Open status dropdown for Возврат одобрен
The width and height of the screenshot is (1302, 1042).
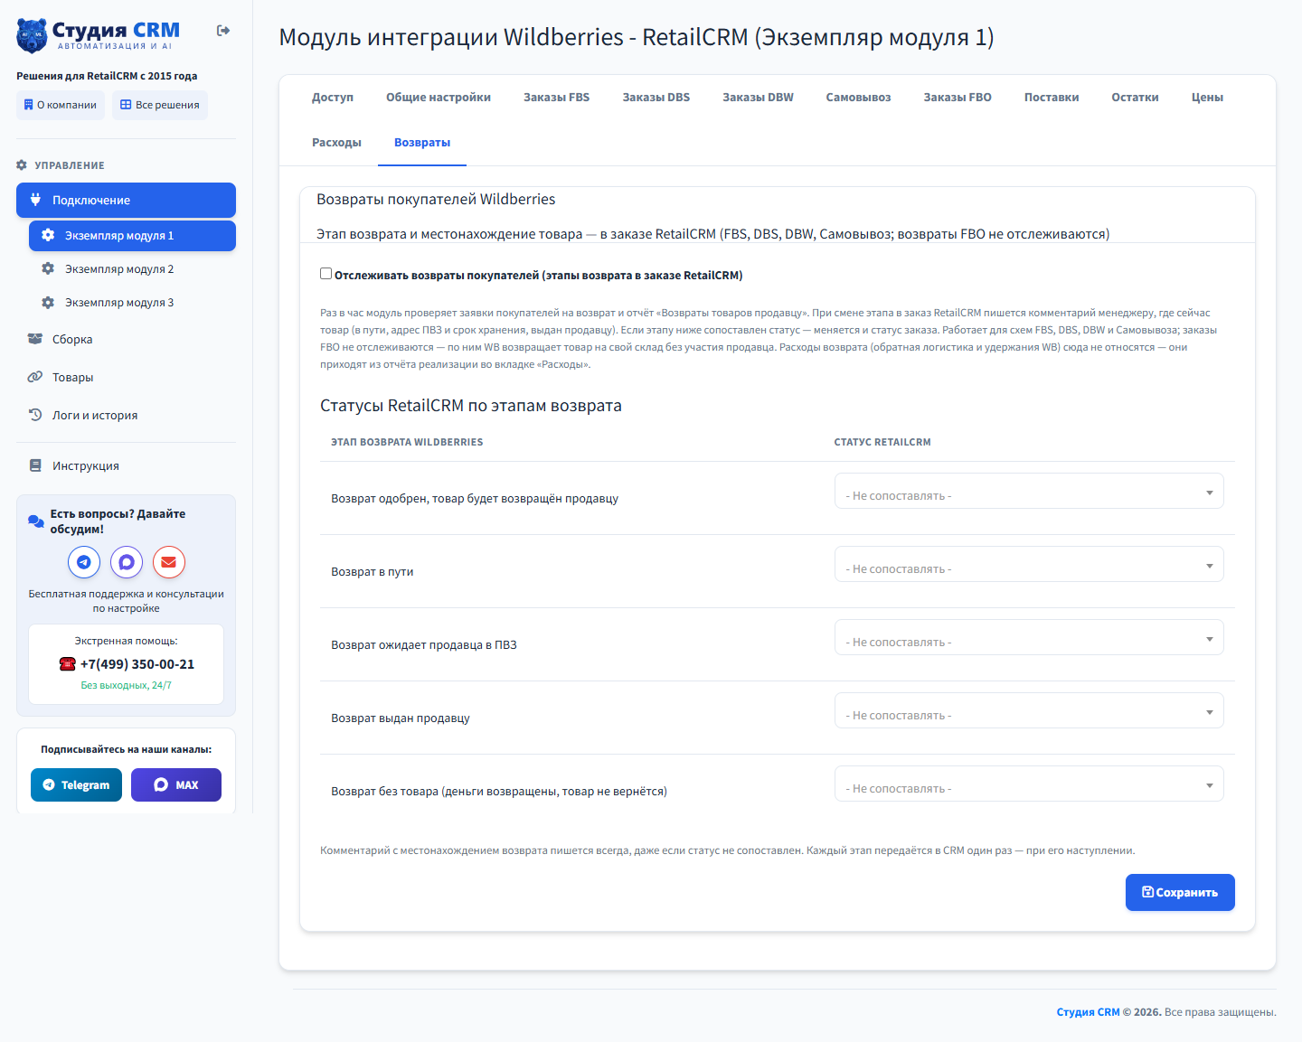coord(1029,491)
